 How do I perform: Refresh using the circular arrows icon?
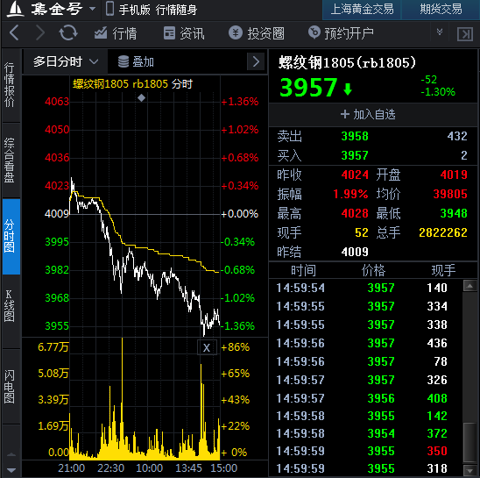pyautogui.click(x=68, y=32)
